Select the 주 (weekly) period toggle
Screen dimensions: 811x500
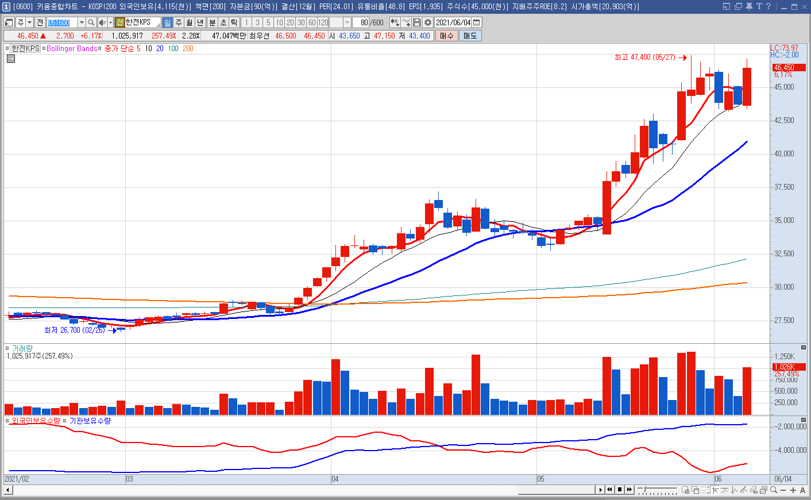pyautogui.click(x=179, y=22)
